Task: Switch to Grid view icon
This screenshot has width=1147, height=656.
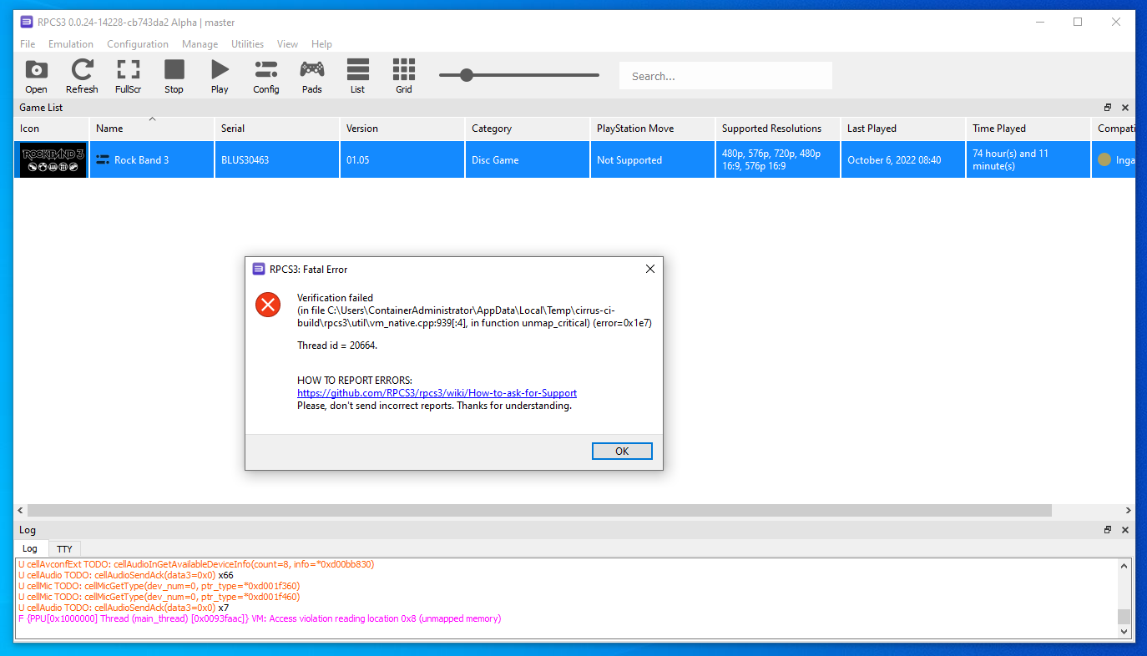Action: click(x=403, y=75)
